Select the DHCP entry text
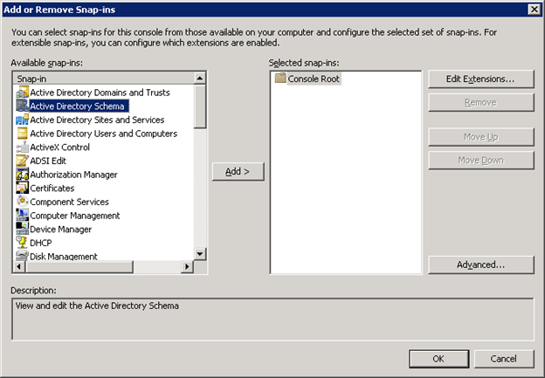545x378 pixels. (x=41, y=243)
